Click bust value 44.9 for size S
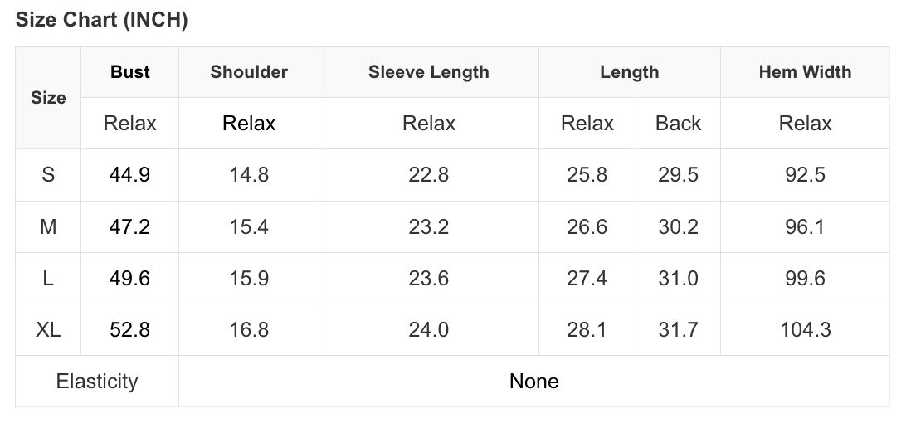The height and width of the screenshot is (428, 911). [x=130, y=175]
